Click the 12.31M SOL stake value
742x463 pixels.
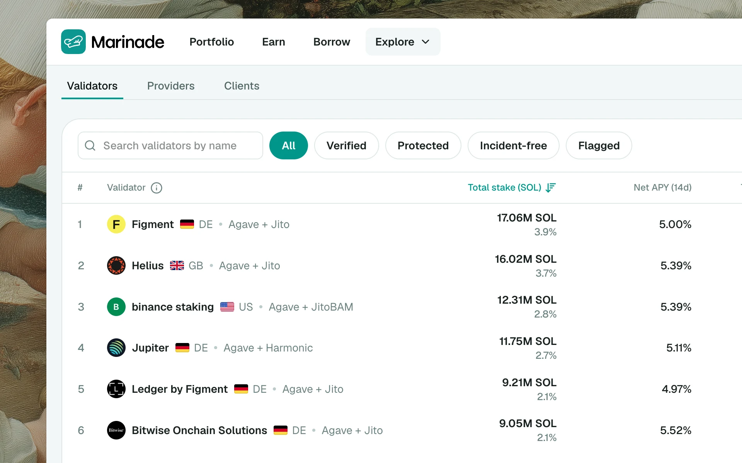pyautogui.click(x=527, y=300)
